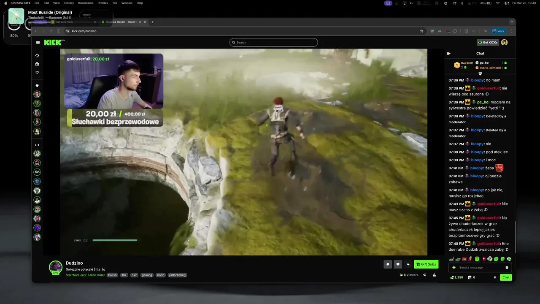Click the sparkle icon beside Gift Subs
The image size is (540, 304).
point(408,264)
